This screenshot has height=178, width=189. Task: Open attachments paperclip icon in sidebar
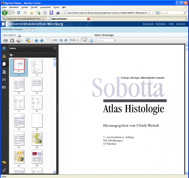pos(4,170)
